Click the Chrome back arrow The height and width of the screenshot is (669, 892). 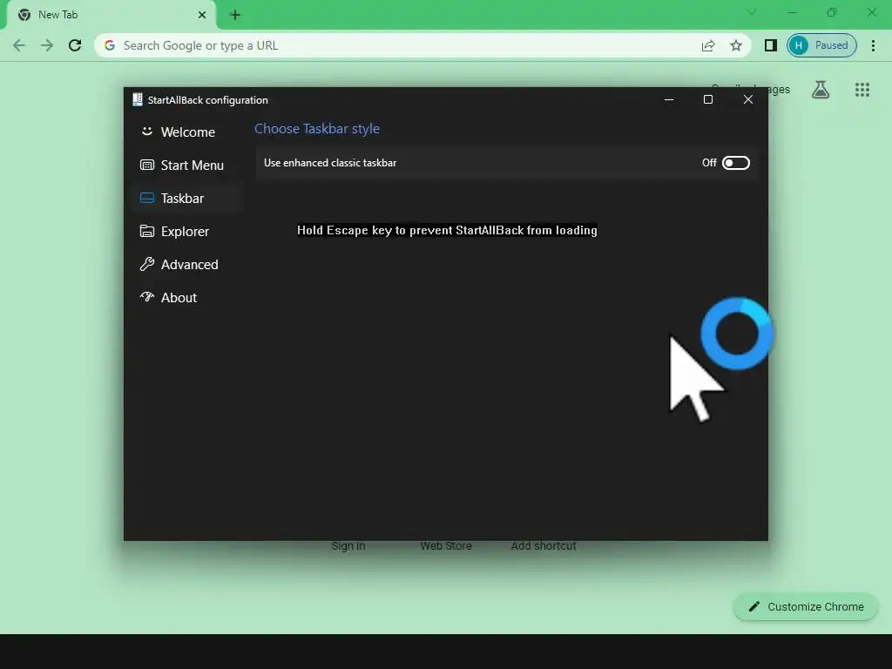pos(19,45)
